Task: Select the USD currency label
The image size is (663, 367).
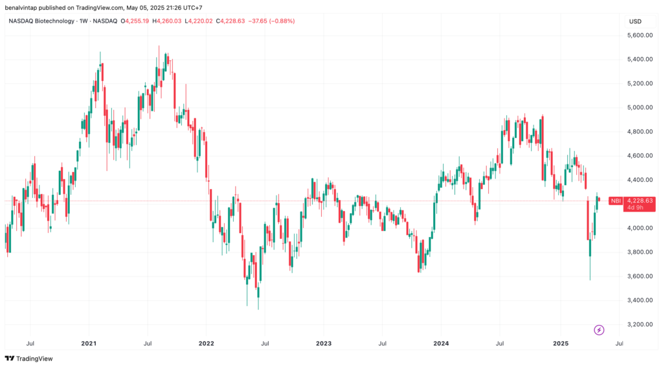Action: (635, 21)
